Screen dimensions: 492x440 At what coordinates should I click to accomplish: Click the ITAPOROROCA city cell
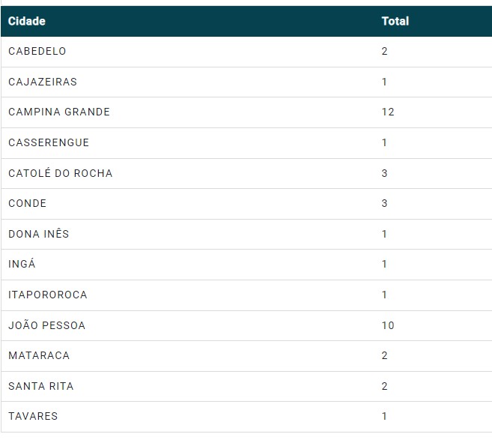point(48,295)
